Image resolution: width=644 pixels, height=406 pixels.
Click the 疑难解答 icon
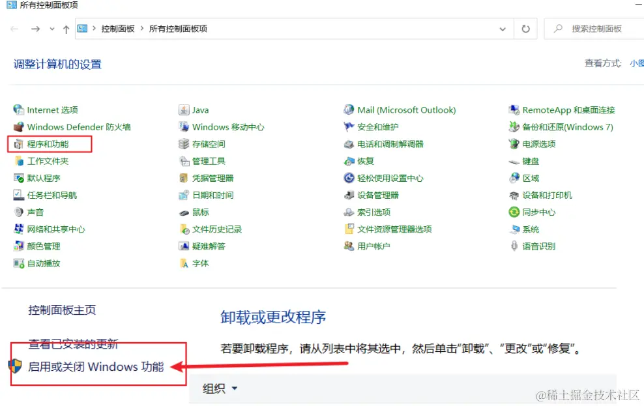click(184, 246)
